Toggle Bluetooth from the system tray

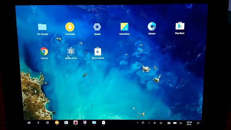pos(149,123)
